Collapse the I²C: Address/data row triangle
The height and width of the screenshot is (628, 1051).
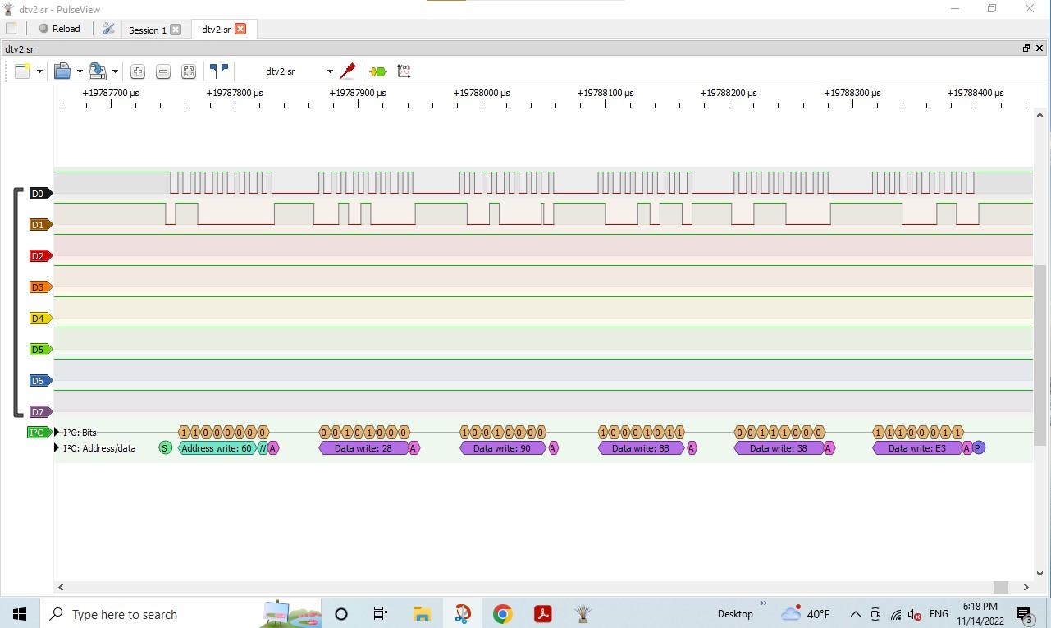tap(57, 448)
